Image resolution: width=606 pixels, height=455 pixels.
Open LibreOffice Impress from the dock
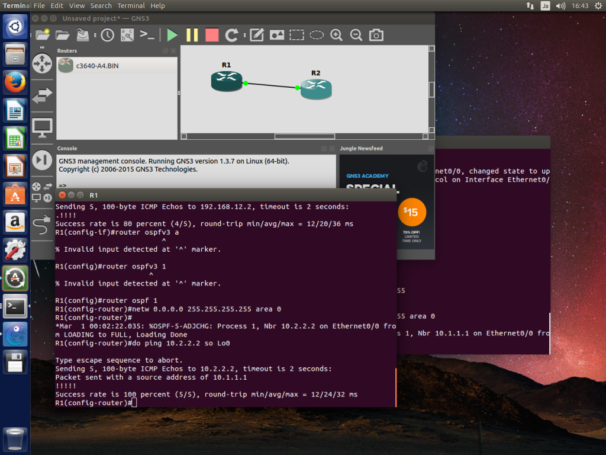coord(15,166)
